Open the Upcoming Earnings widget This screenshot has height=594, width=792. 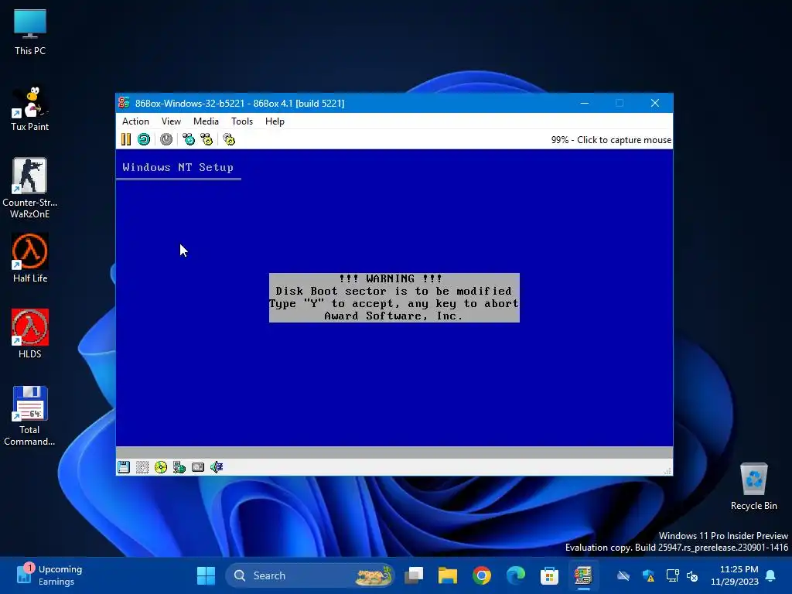pos(49,575)
